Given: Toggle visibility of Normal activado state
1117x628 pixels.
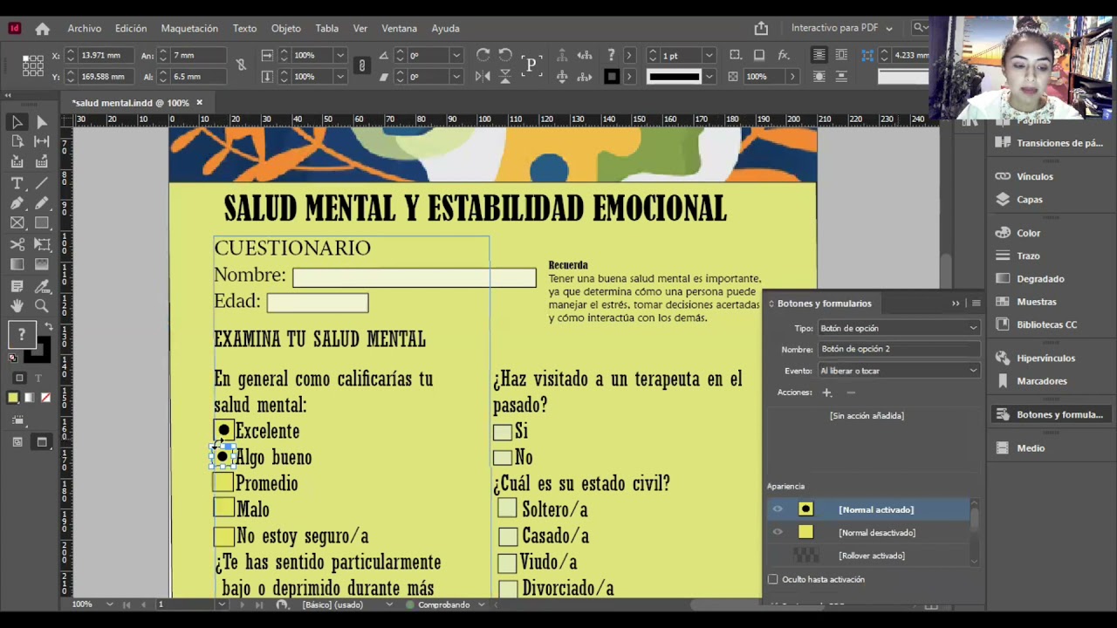Looking at the screenshot, I should coord(778,509).
